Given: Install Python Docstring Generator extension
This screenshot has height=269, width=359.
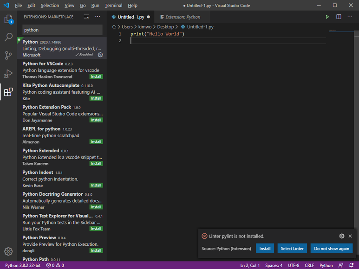Looking at the screenshot, I should pos(96,207).
